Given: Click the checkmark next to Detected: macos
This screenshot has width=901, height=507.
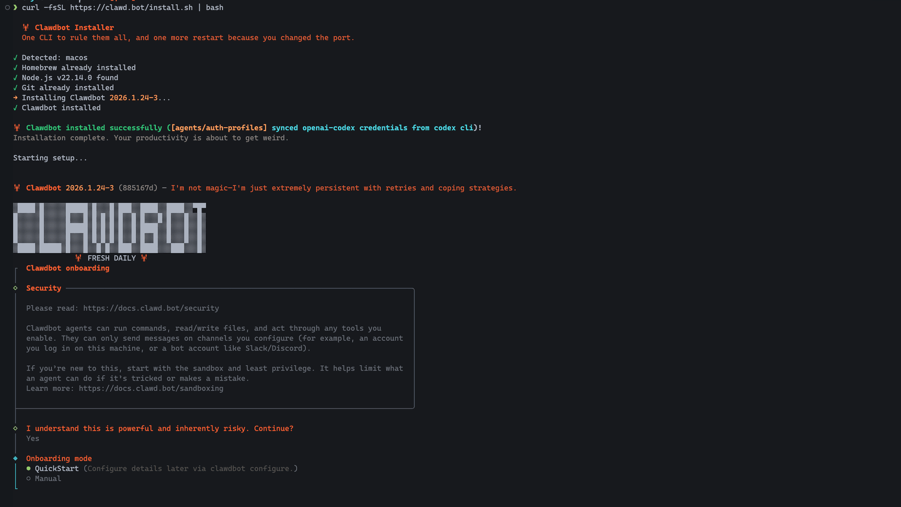Looking at the screenshot, I should (15, 57).
